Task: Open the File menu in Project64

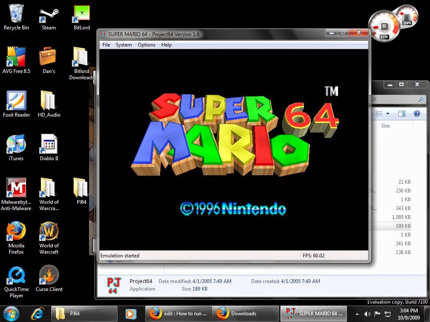Action: tap(106, 44)
